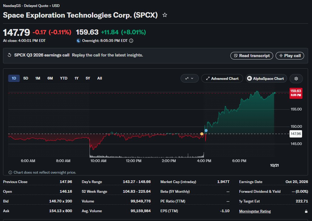The height and width of the screenshot is (221, 312).
Task: Click Read transcript button
Action: click(x=252, y=56)
